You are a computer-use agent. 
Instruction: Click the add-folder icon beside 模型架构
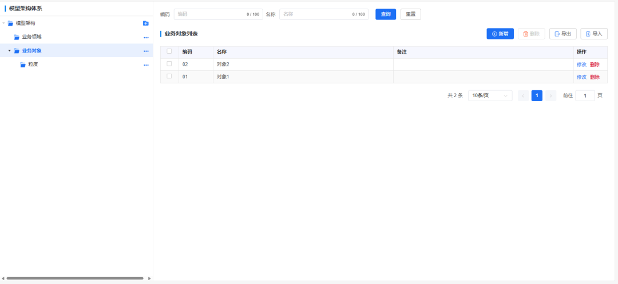pyautogui.click(x=145, y=23)
